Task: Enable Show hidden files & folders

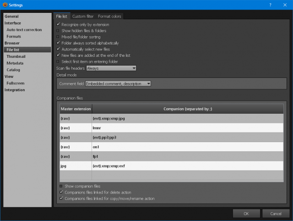Action: [x=58, y=31]
